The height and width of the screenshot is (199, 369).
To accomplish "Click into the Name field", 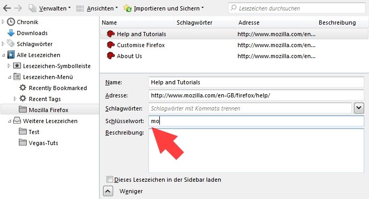I will [x=256, y=82].
